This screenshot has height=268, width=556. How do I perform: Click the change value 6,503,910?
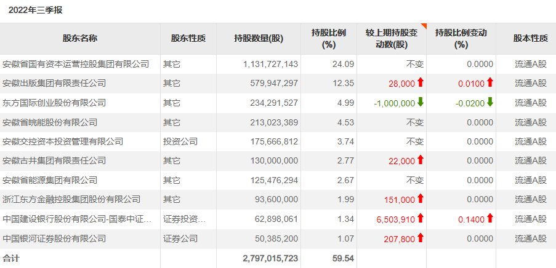(x=396, y=219)
